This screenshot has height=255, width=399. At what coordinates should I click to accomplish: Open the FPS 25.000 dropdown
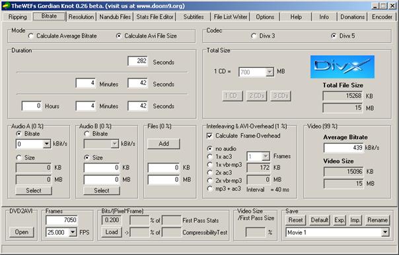pos(73,232)
